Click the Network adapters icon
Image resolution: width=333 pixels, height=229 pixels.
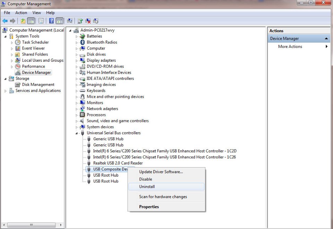[x=83, y=109]
